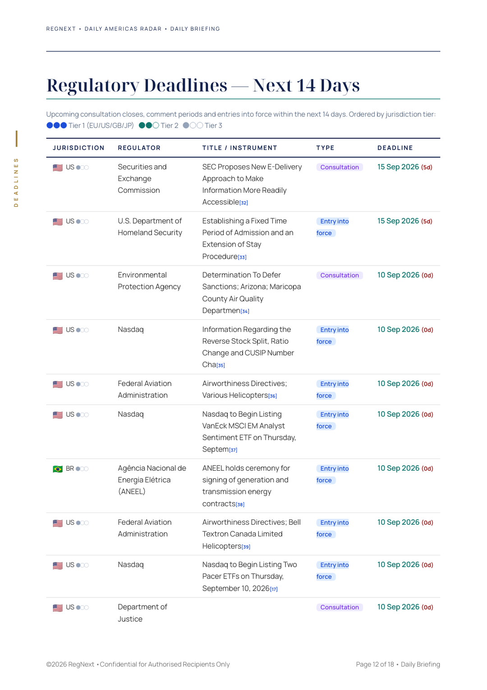This screenshot has width=487, height=690.
Task: Open footnote reference [17]
Action: coord(274,589)
